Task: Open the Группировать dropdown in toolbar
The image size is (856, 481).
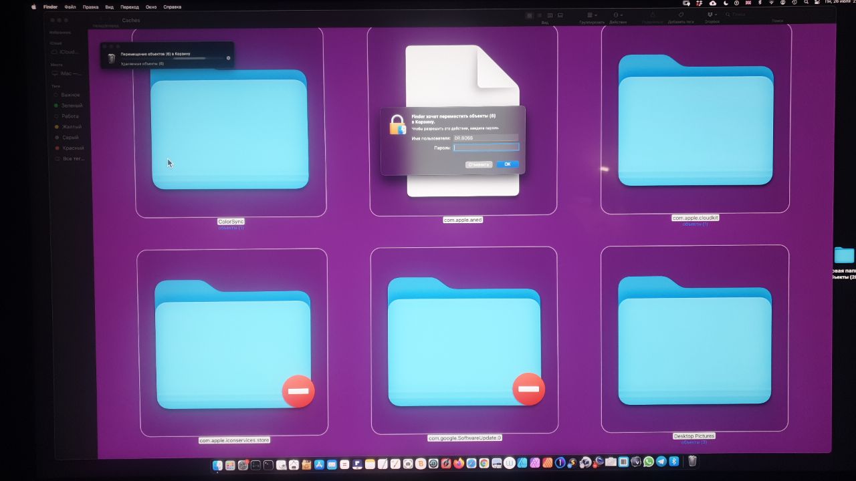Action: [x=592, y=15]
